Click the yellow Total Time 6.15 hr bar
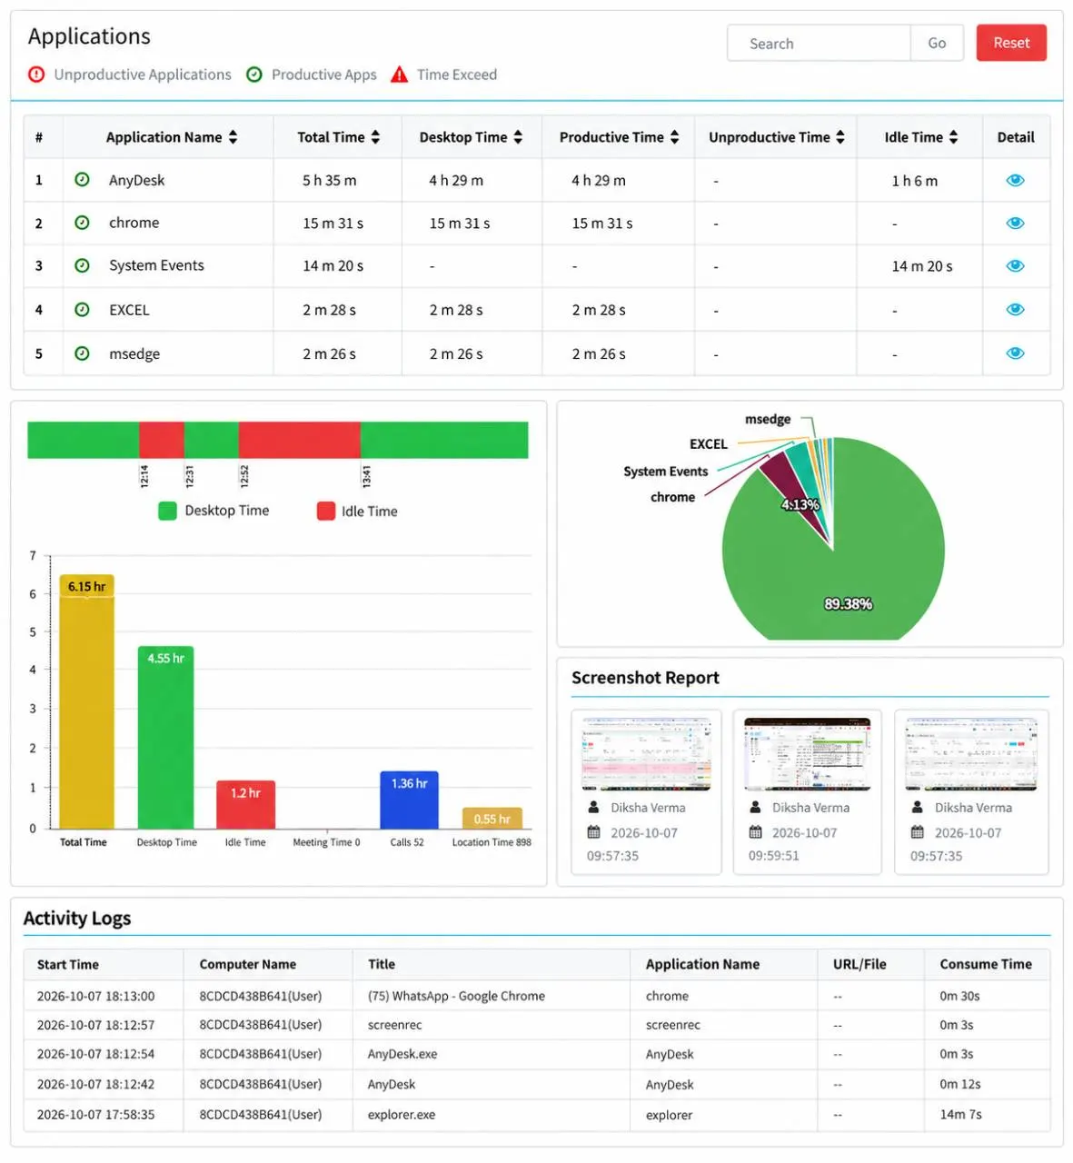 (x=86, y=701)
